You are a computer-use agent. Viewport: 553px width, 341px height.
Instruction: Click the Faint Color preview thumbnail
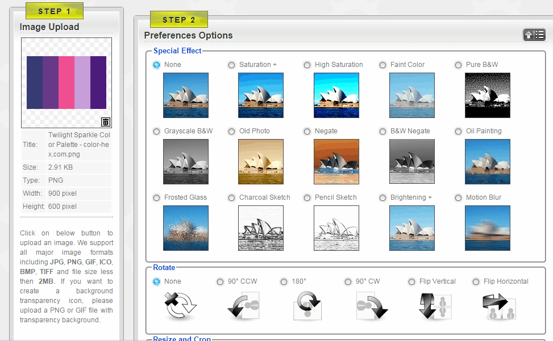coord(412,95)
